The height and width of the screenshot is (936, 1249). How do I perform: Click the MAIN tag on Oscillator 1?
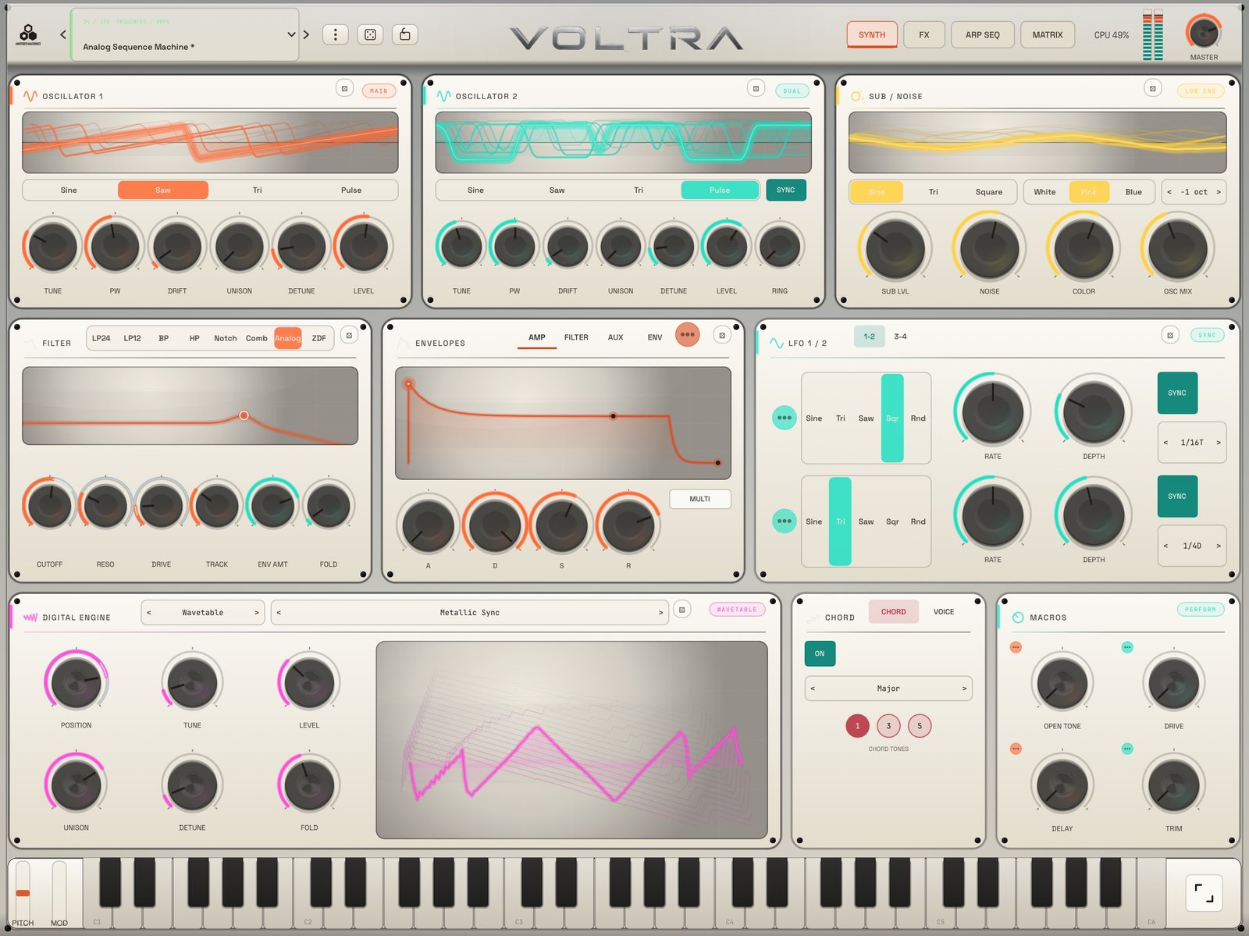click(379, 91)
